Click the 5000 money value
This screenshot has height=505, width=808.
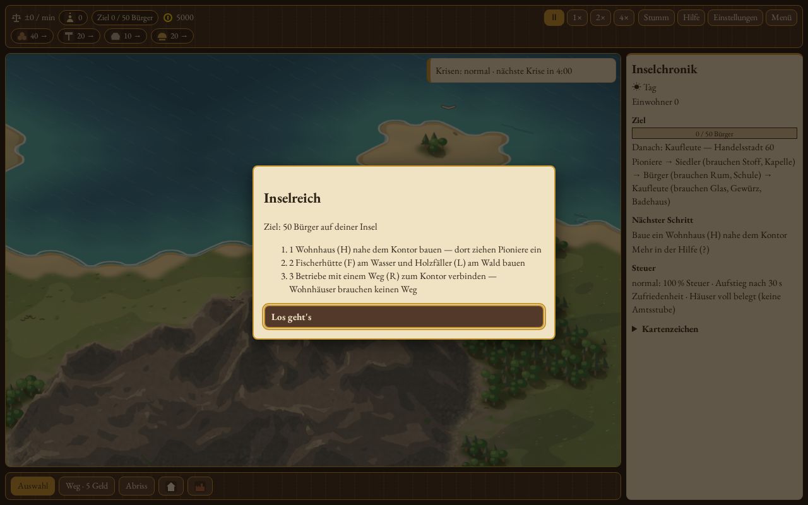185,18
